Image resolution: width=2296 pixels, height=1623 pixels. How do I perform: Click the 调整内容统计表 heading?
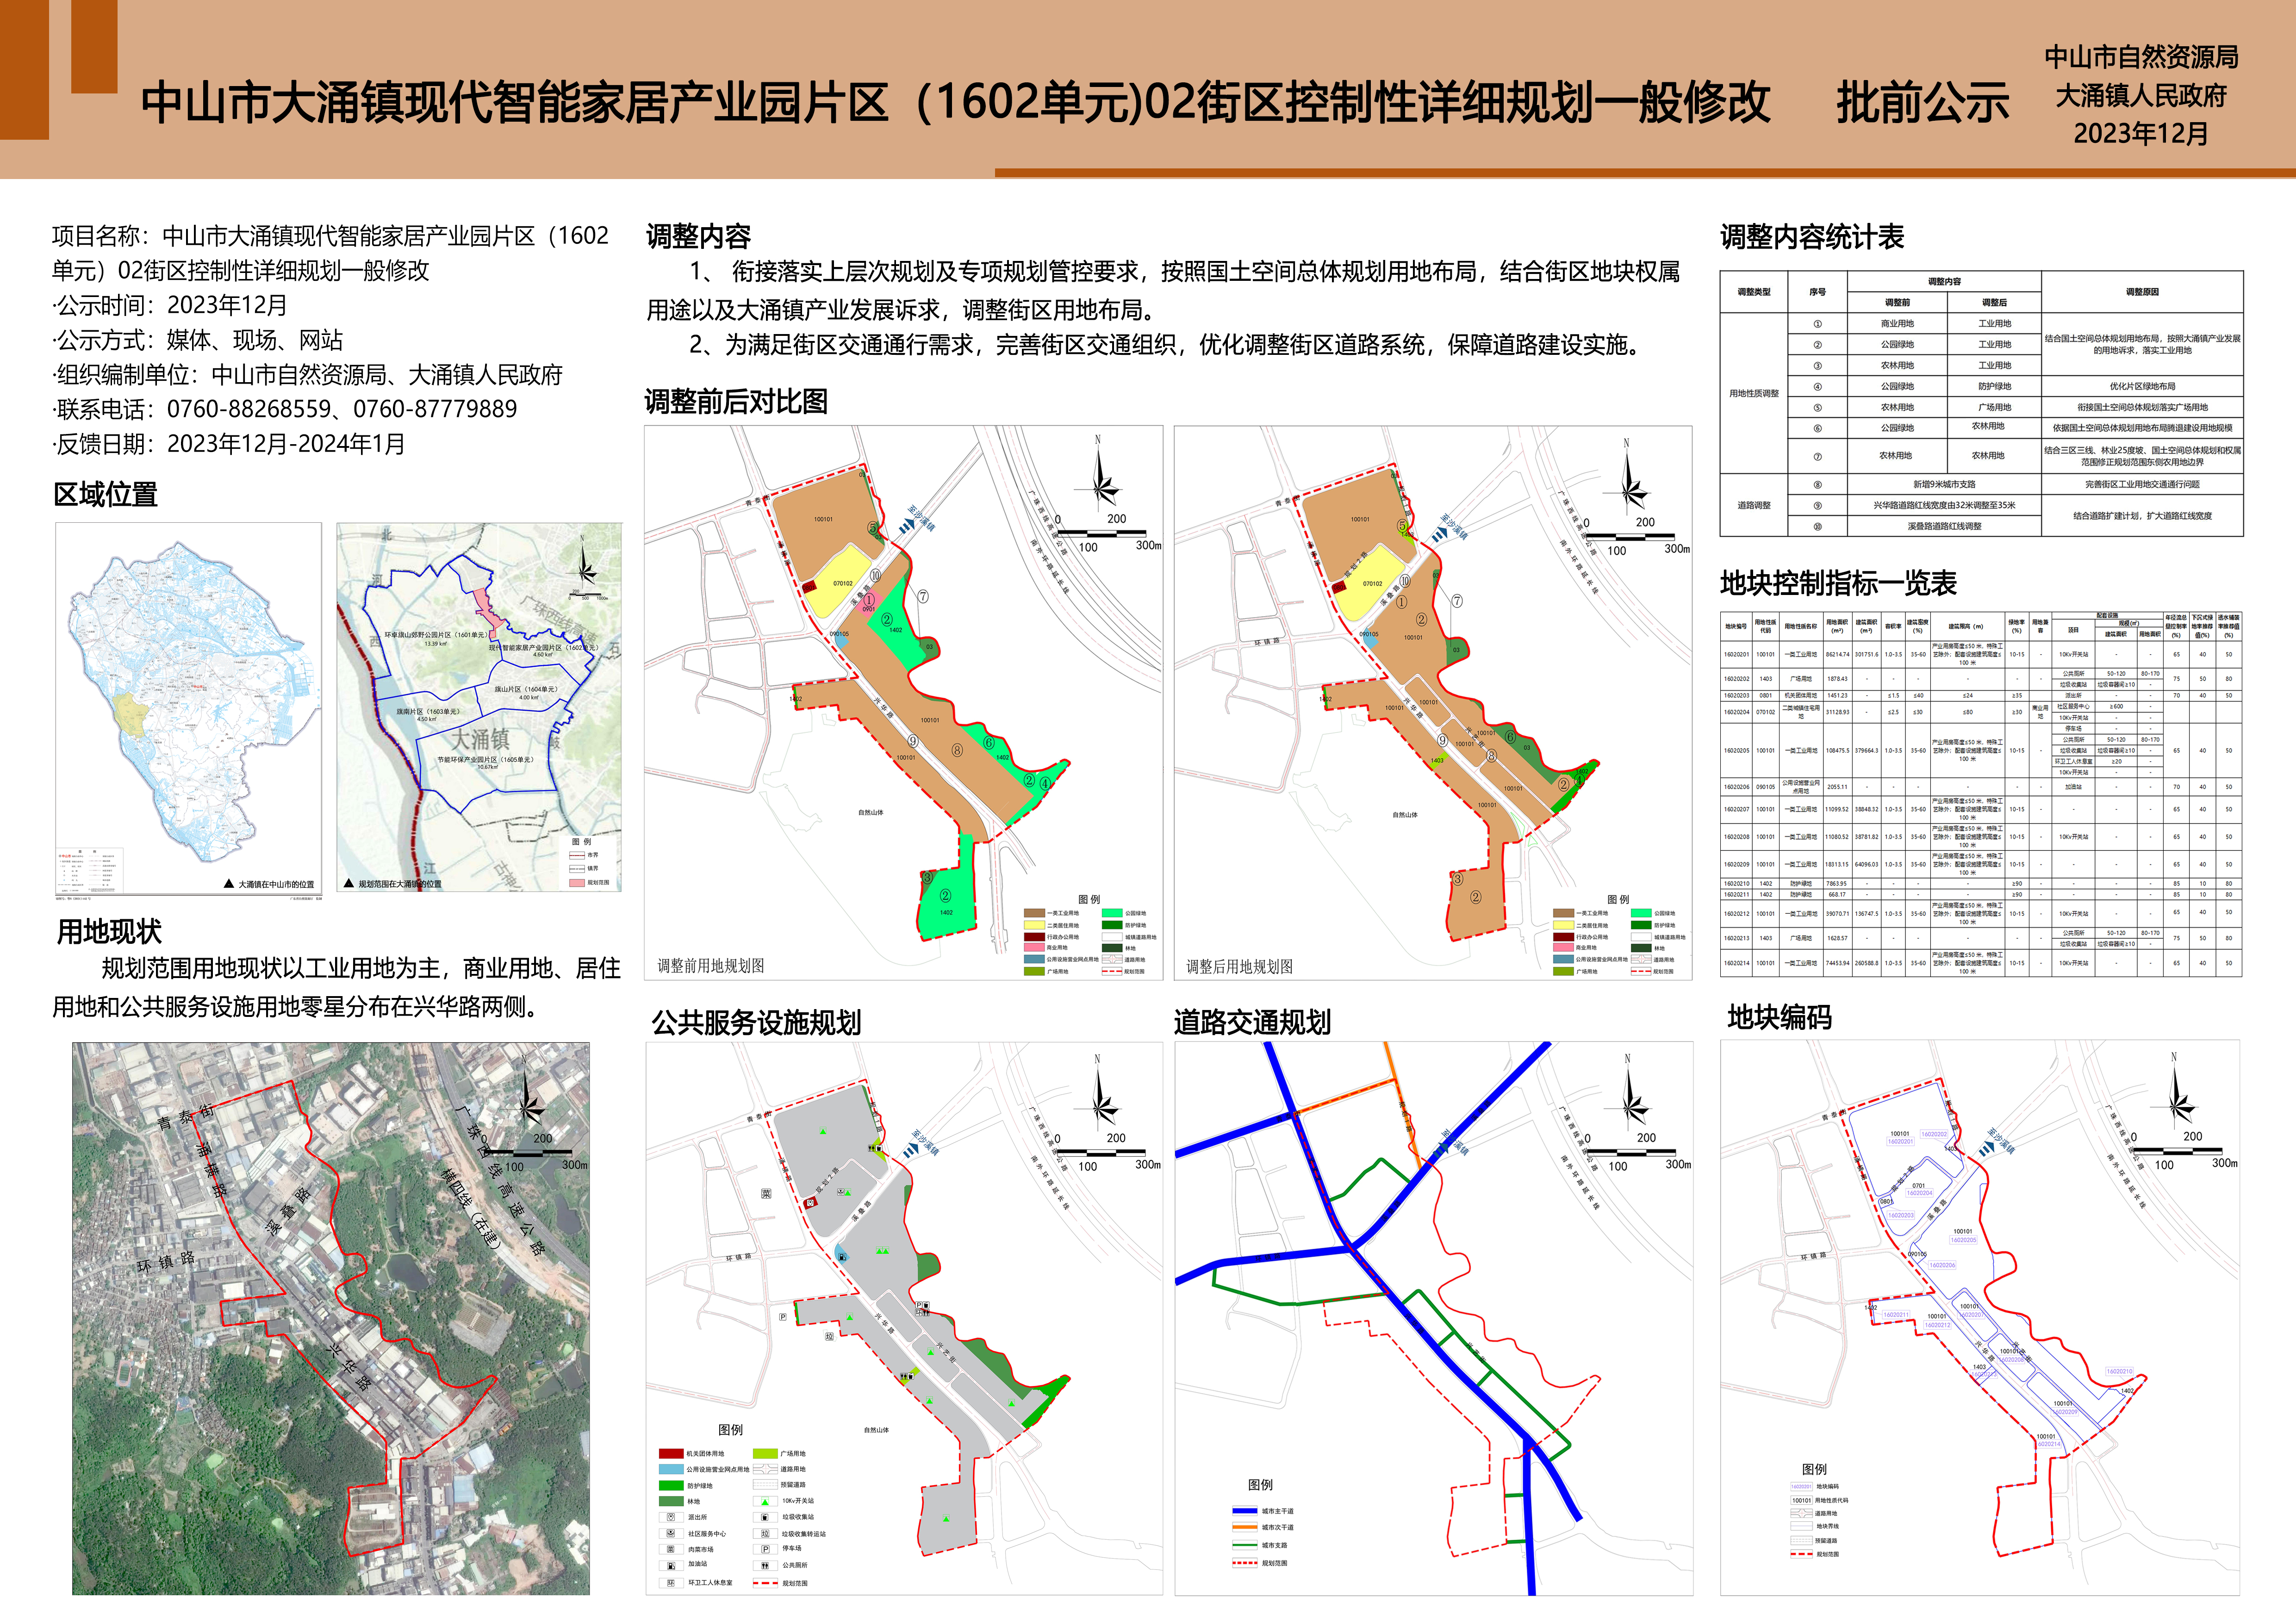click(x=1812, y=237)
